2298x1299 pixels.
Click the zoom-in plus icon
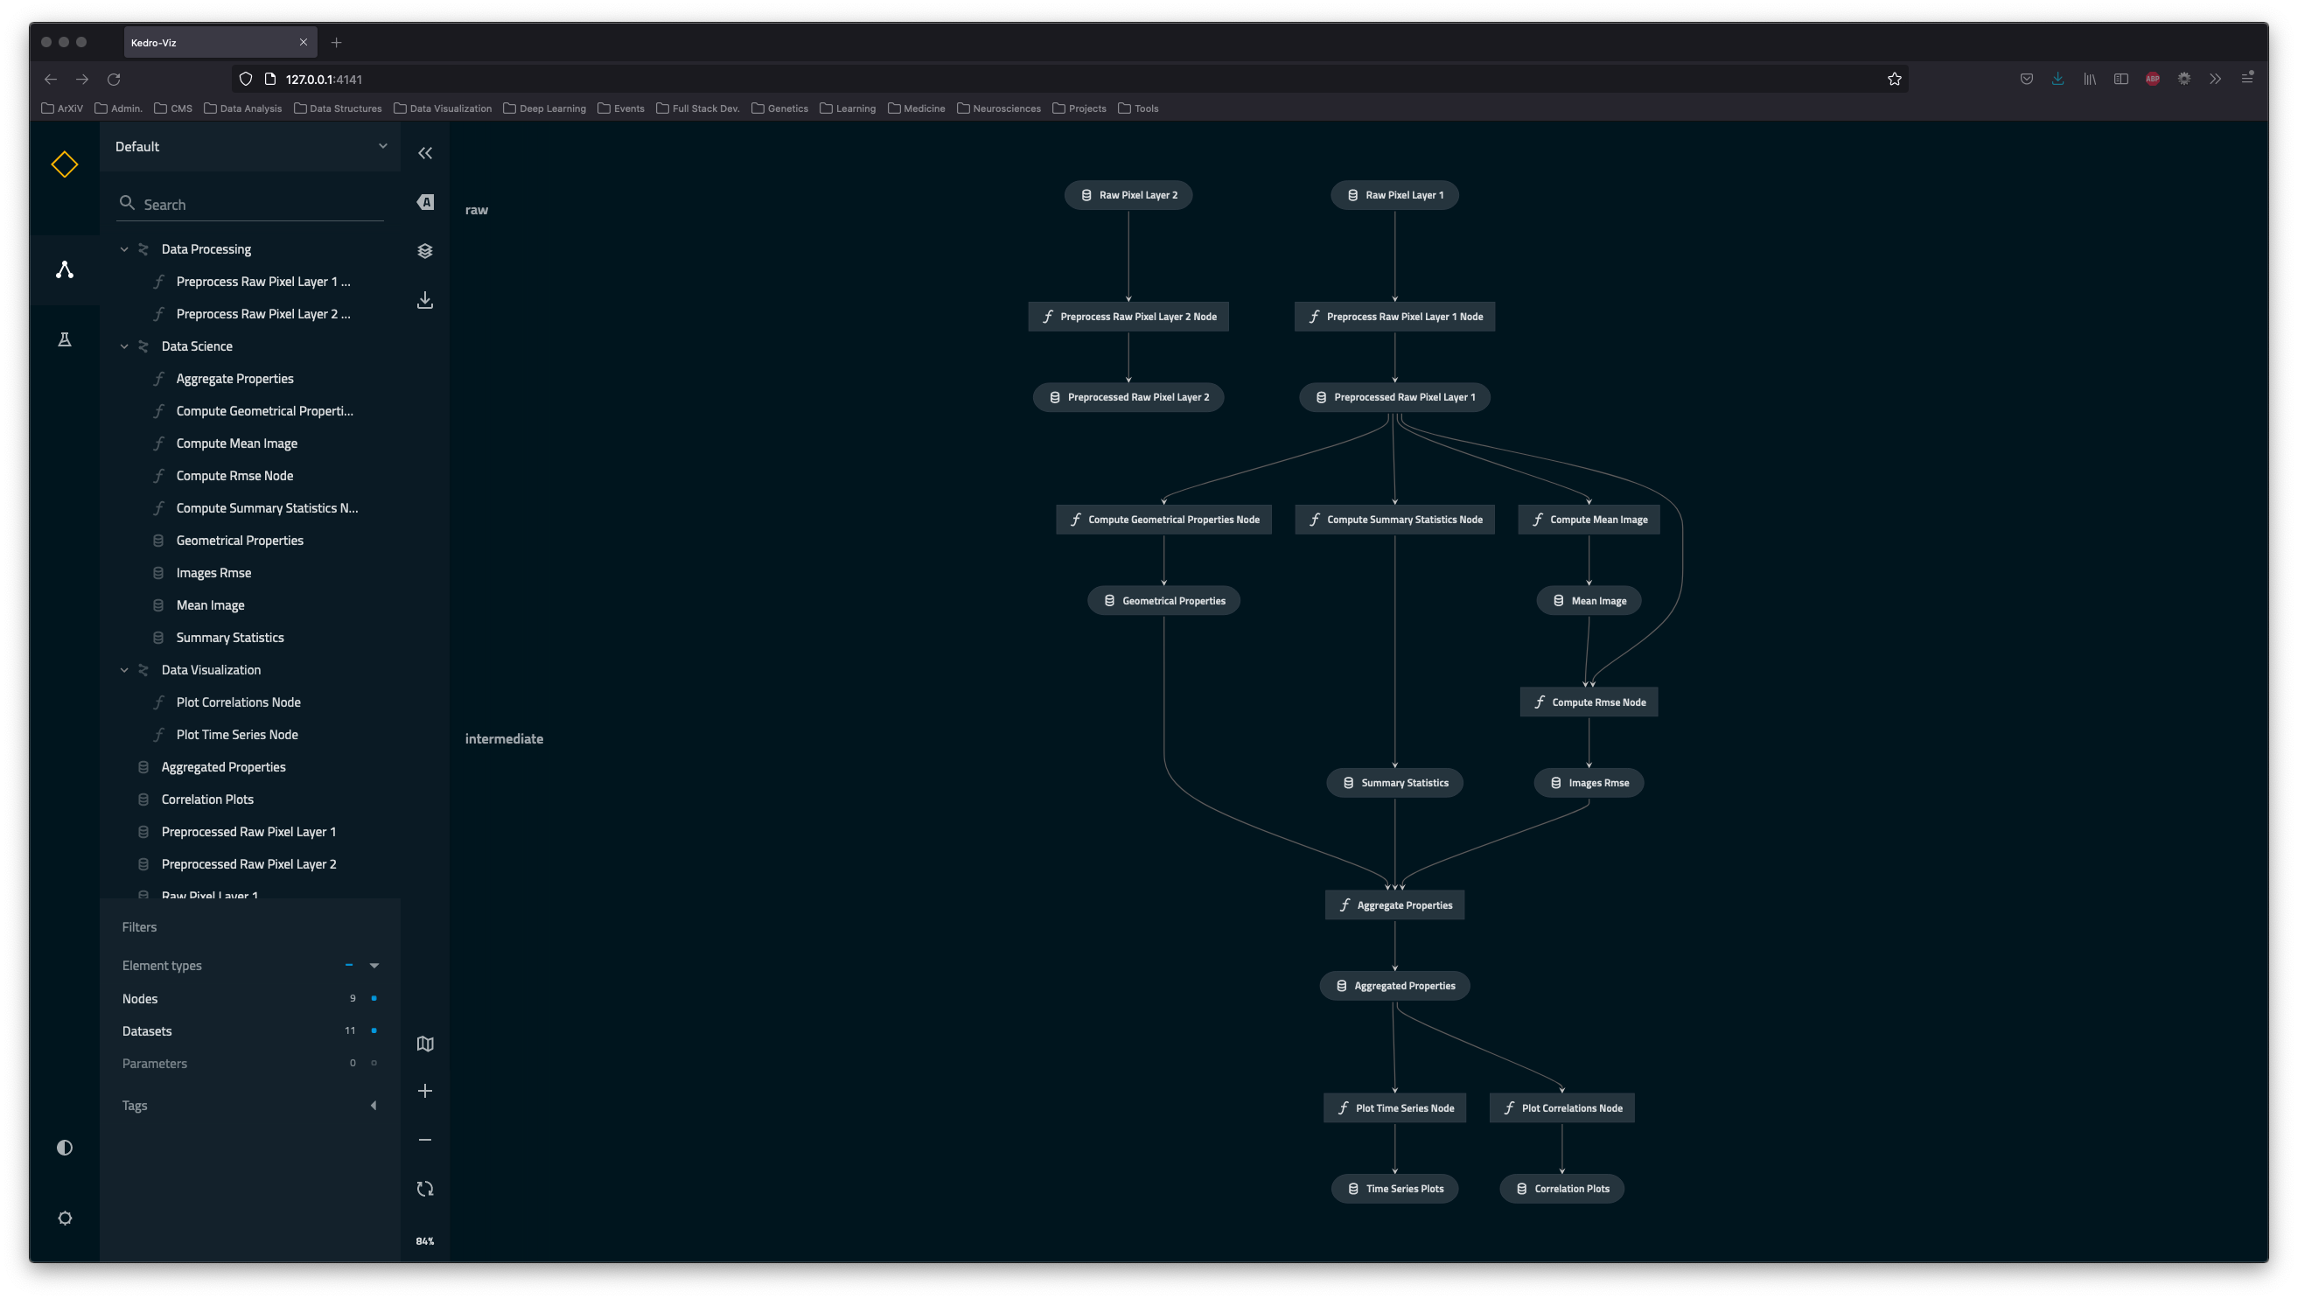point(424,1091)
